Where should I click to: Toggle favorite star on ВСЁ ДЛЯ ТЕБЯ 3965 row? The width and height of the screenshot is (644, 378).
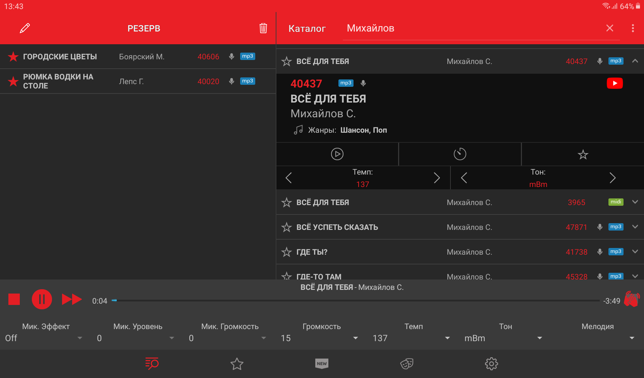click(x=286, y=202)
